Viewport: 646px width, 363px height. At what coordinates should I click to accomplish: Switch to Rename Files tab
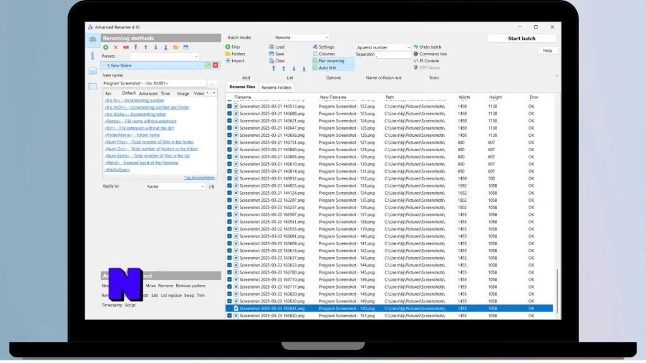click(x=242, y=87)
